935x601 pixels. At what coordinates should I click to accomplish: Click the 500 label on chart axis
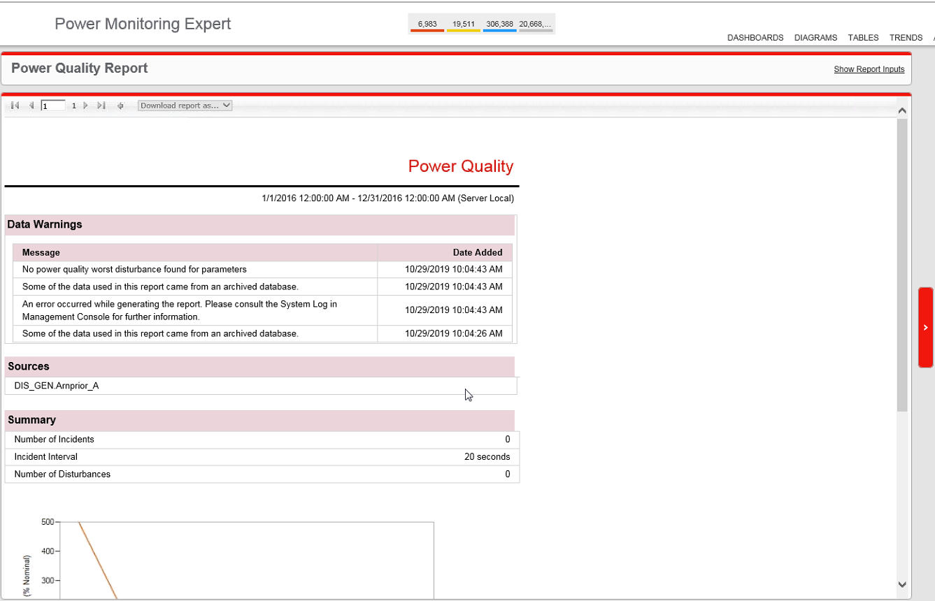48,522
